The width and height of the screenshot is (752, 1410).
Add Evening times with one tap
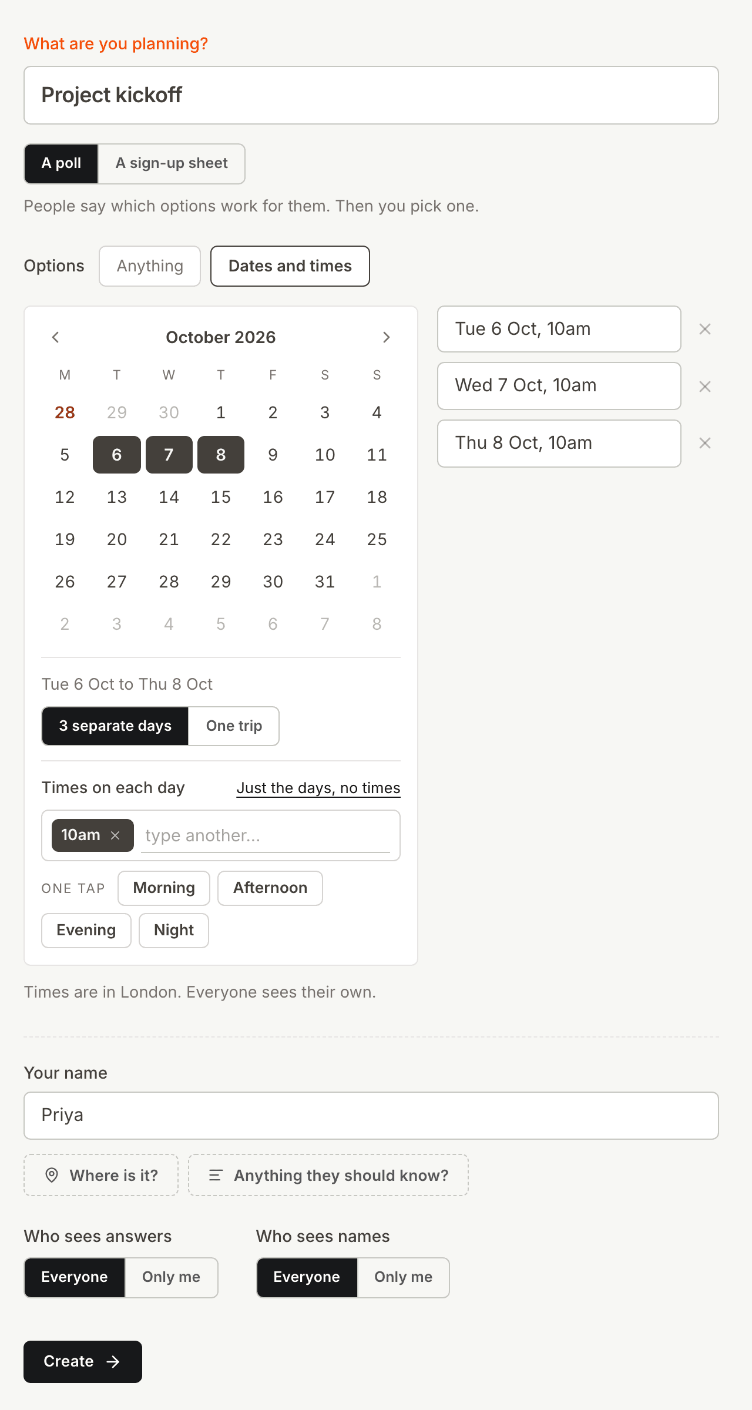tap(86, 931)
